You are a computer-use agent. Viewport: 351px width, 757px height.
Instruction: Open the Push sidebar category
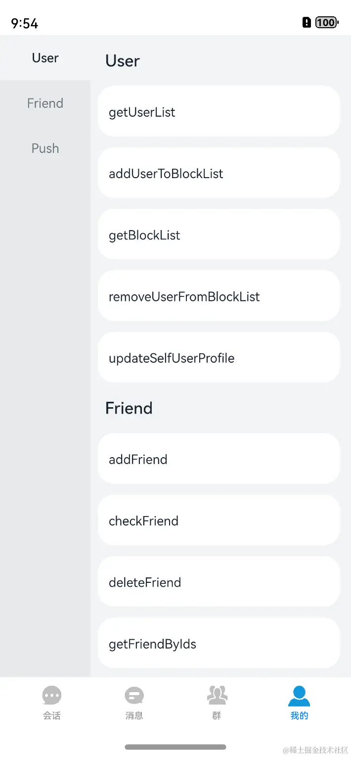(x=45, y=148)
